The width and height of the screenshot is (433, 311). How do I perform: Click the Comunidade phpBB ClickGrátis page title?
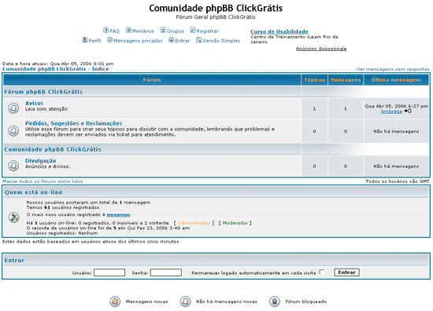[216, 8]
